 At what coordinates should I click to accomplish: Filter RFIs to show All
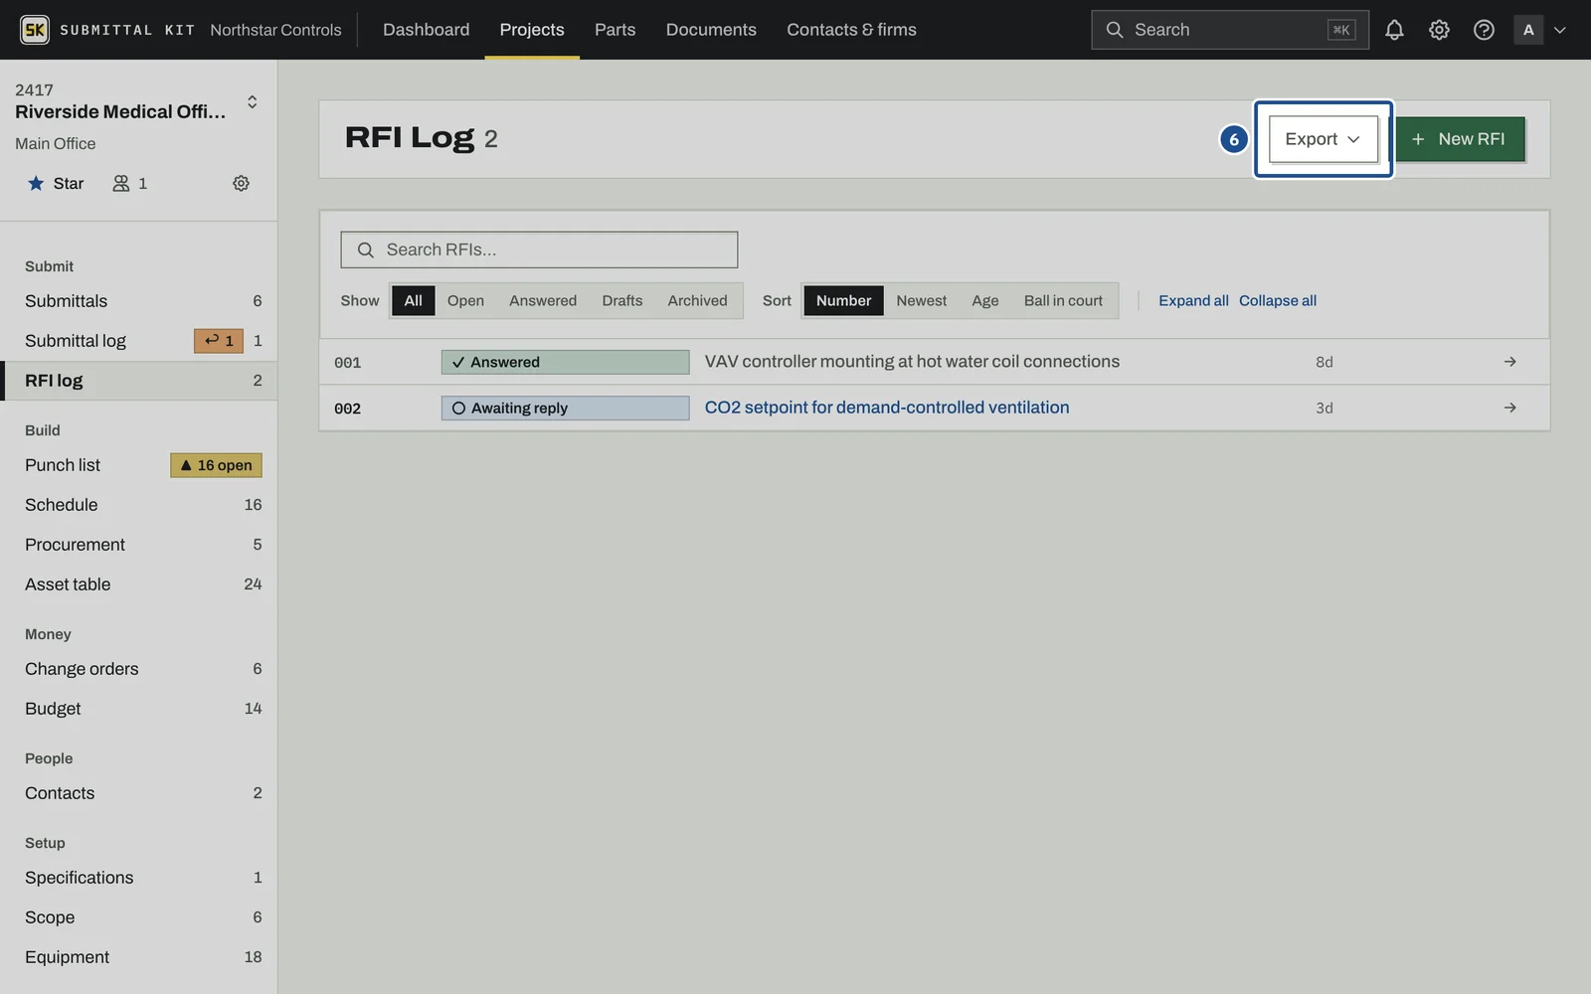point(413,300)
